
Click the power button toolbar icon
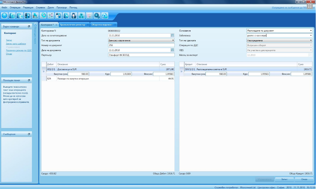(4, 15)
